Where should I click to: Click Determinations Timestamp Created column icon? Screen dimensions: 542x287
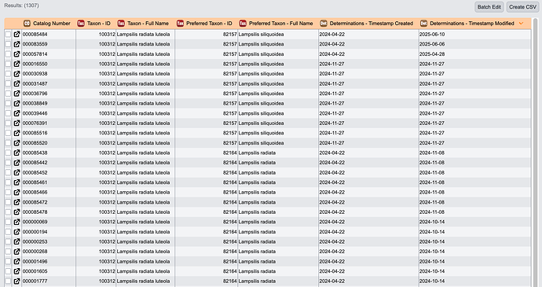(323, 23)
